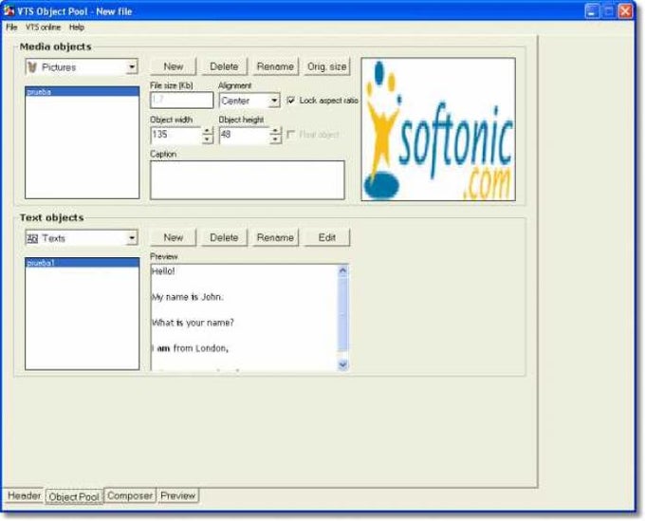Switch to the Object Pool tab
This screenshot has height=521, width=645.
74,496
